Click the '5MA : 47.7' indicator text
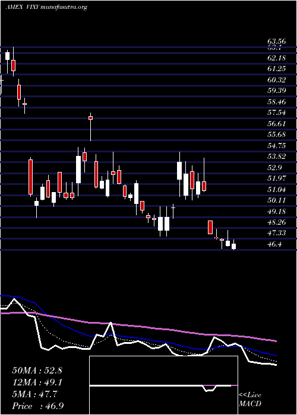This screenshot has height=415, width=297. [x=34, y=394]
